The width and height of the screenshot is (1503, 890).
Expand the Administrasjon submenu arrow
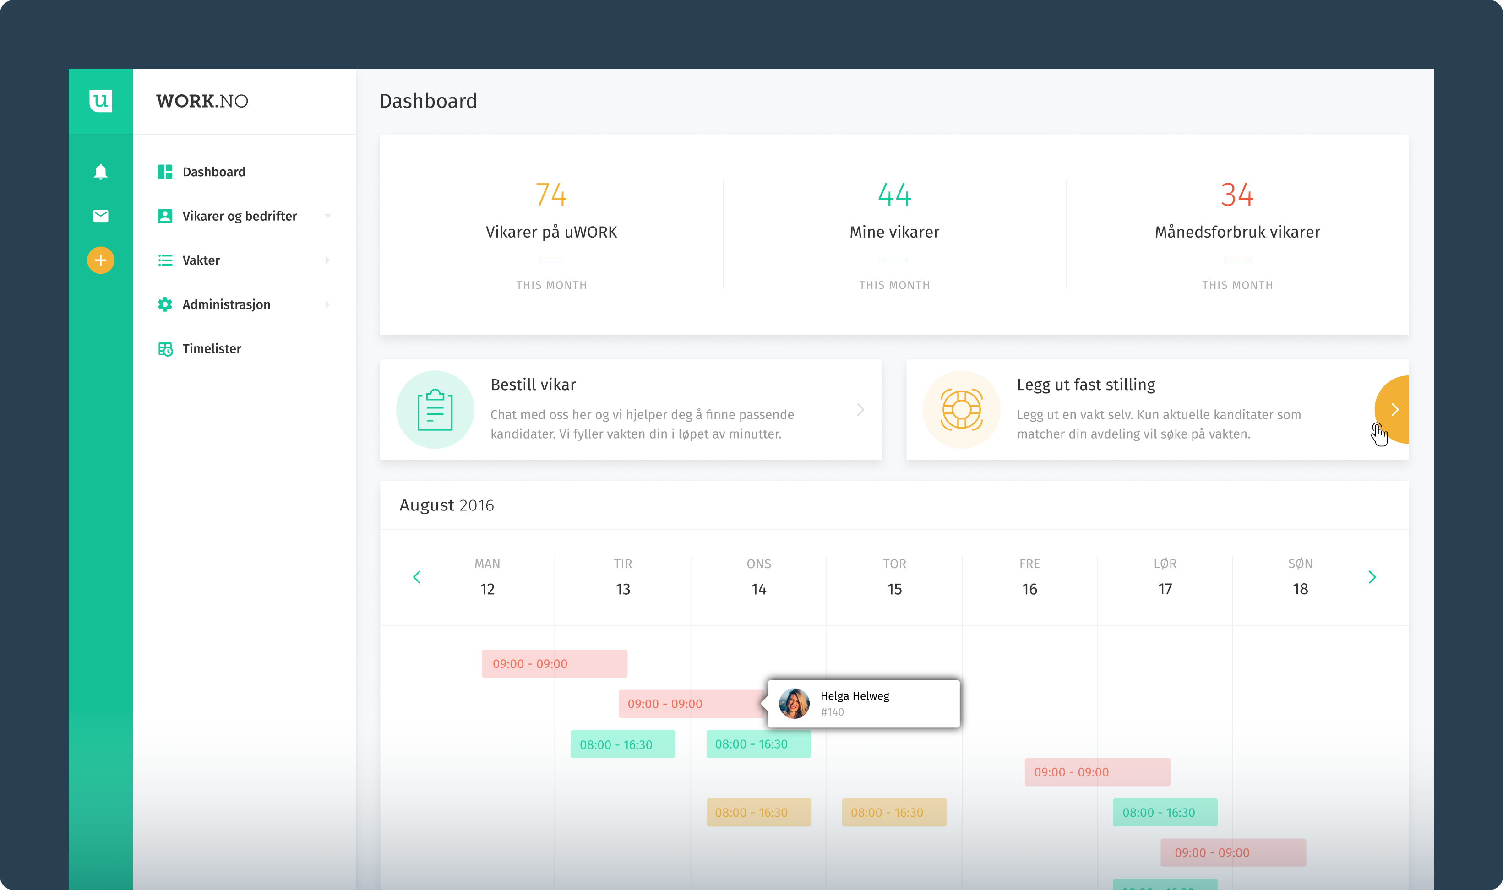[x=327, y=304]
